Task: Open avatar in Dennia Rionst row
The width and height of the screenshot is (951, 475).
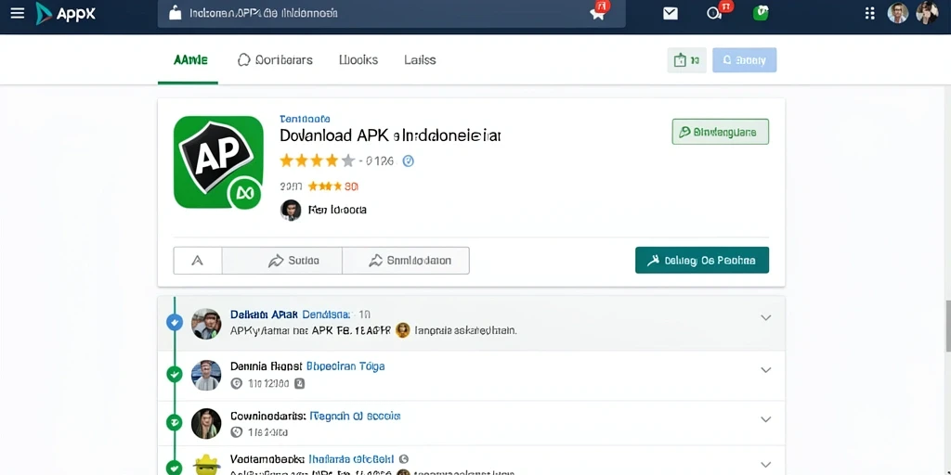Action: tap(206, 375)
